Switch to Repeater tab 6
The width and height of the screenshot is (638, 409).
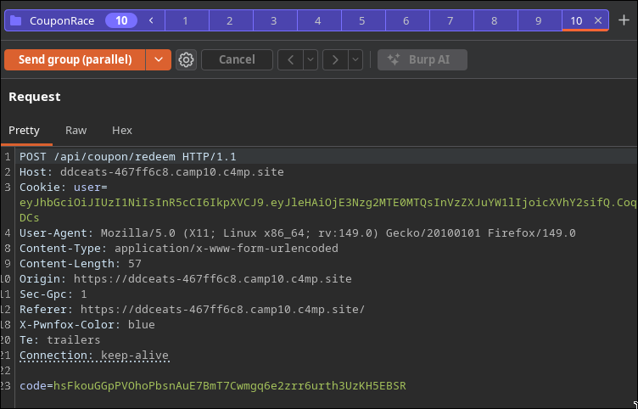click(x=407, y=20)
